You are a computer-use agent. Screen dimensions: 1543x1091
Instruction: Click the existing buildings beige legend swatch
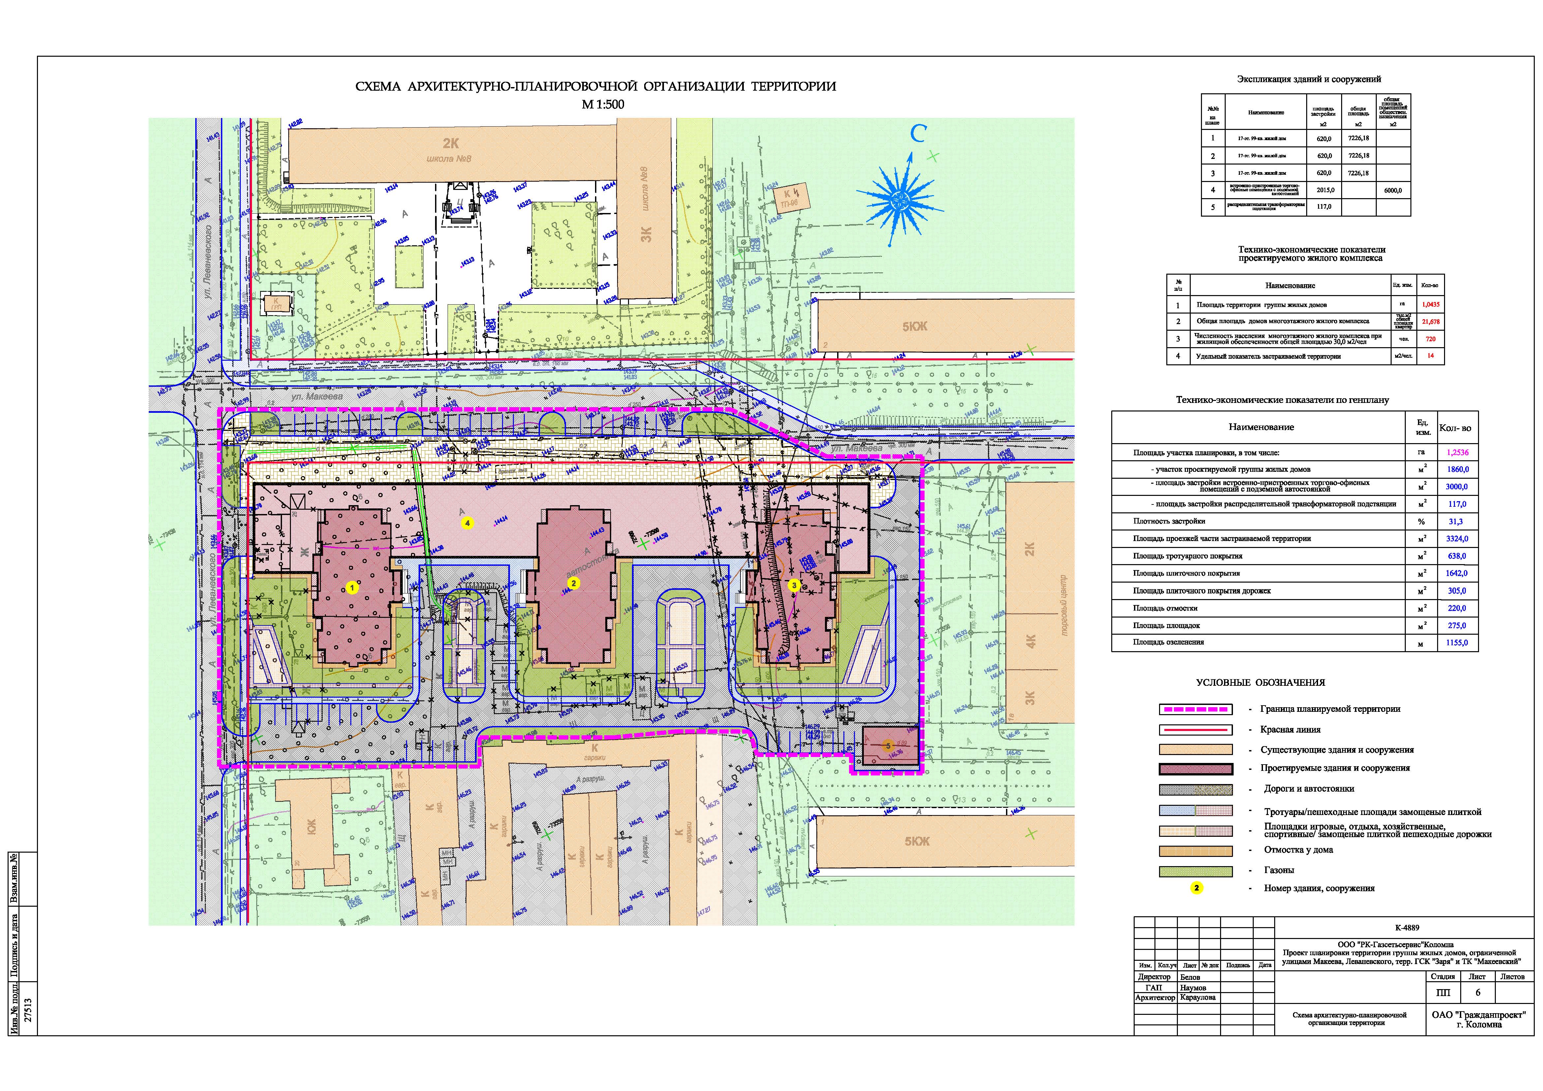tap(1196, 750)
